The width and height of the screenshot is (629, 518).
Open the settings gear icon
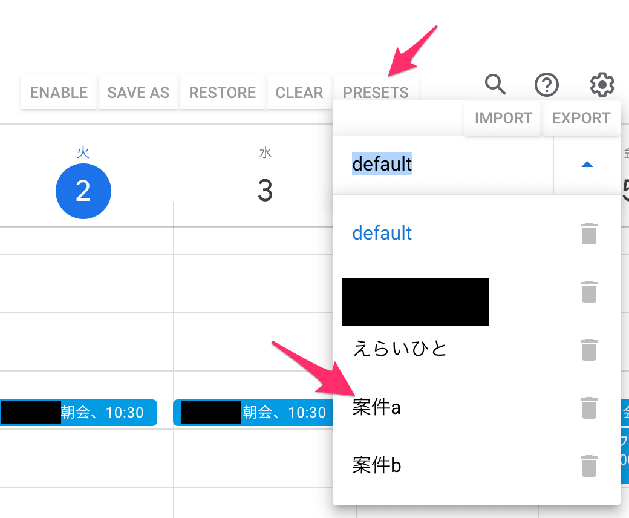click(602, 85)
